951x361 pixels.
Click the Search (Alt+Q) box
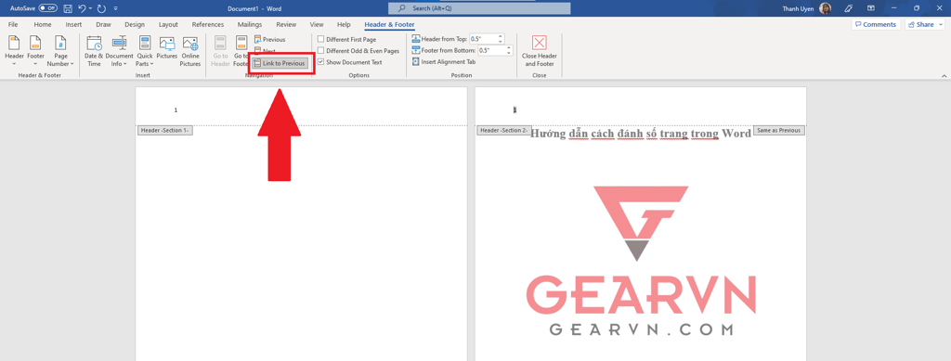pos(479,8)
